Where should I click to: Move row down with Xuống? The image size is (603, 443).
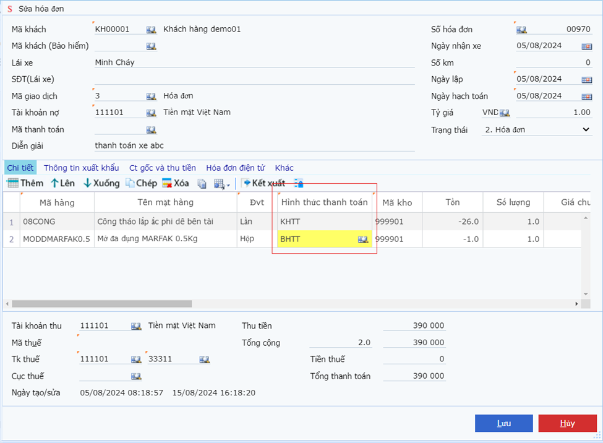[x=101, y=183]
